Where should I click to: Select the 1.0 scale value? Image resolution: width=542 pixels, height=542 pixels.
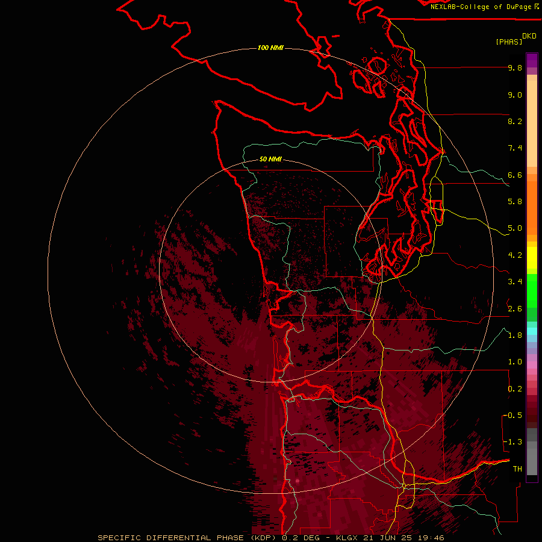click(x=515, y=362)
